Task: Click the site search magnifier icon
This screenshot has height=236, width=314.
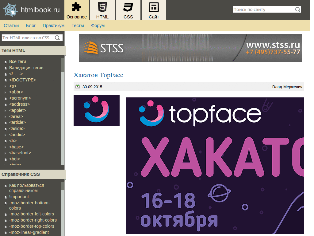Action: [297, 10]
